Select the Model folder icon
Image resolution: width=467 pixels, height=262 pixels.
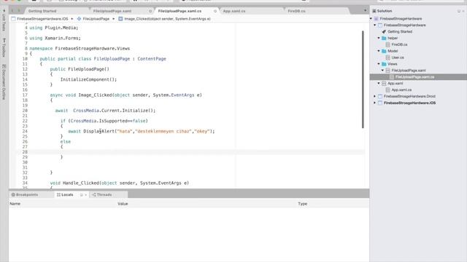click(384, 51)
